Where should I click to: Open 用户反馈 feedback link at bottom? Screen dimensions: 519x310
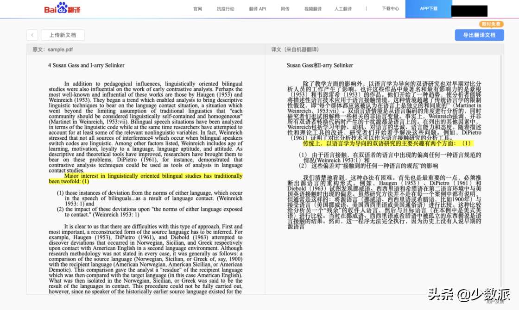(495, 302)
